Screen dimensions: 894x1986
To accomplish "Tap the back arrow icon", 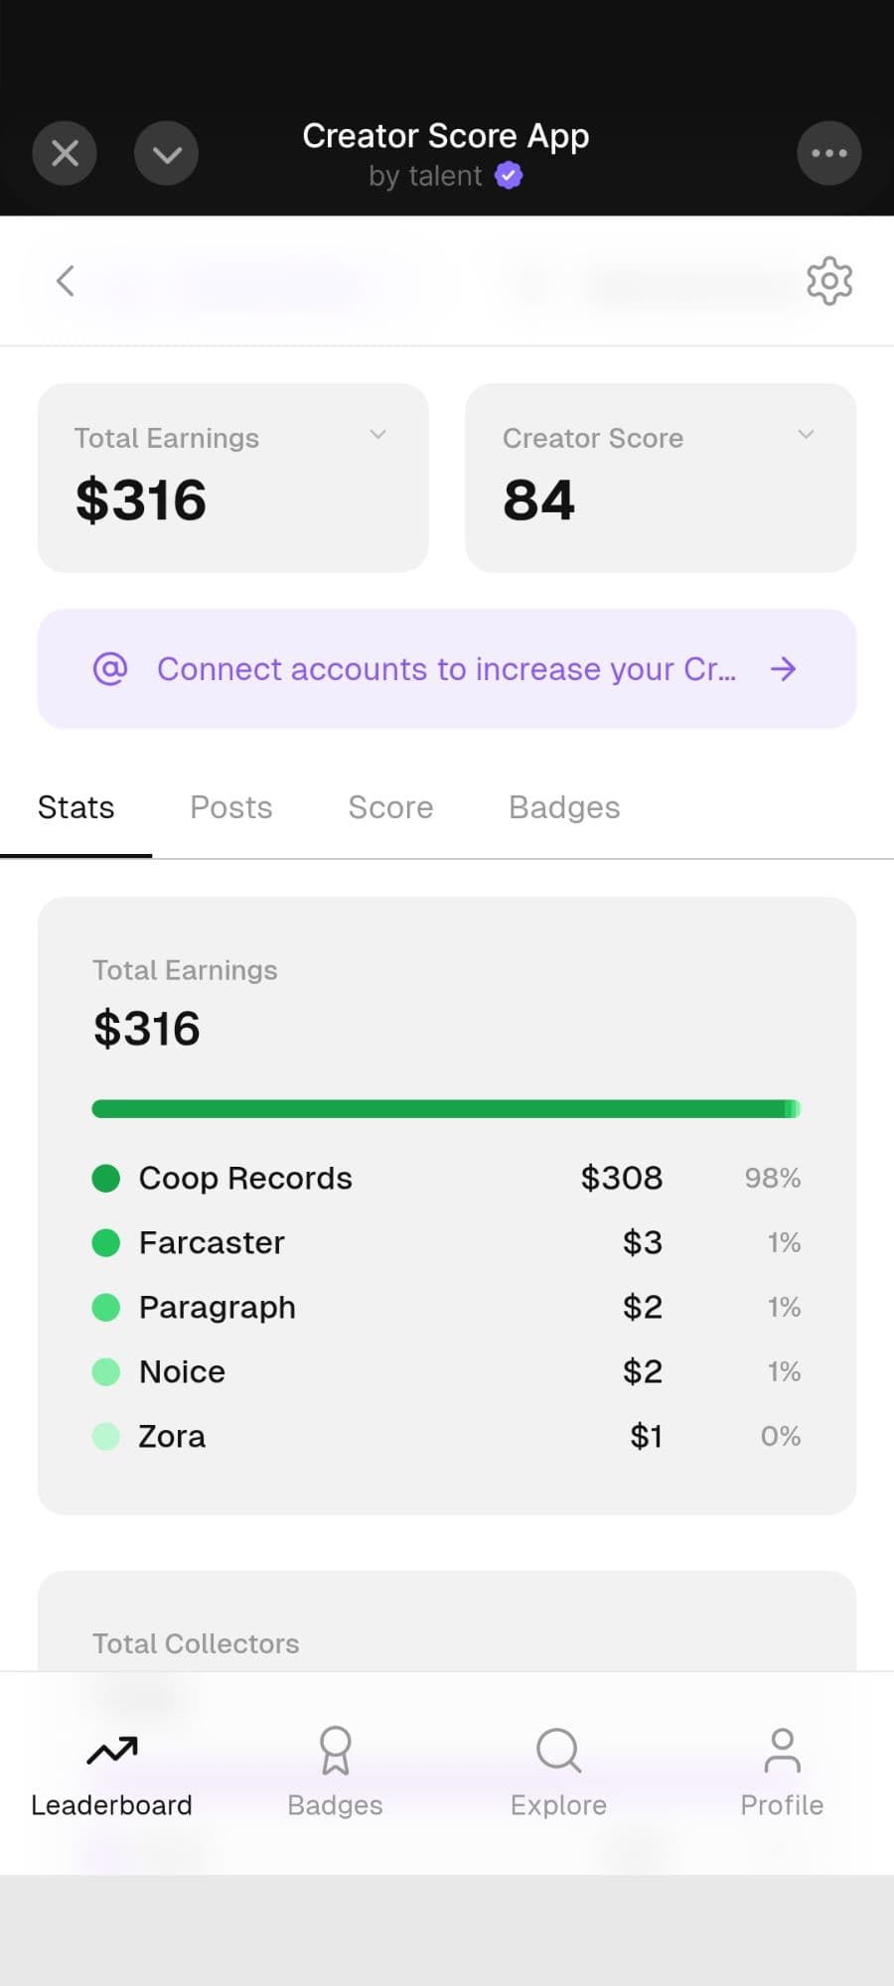I will [66, 281].
